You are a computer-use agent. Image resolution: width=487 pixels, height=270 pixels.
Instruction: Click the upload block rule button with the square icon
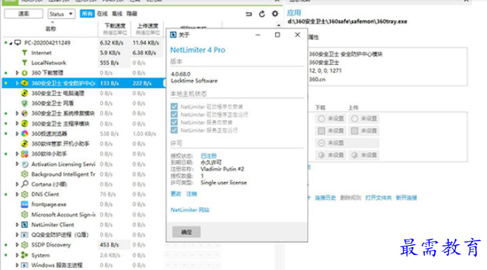pos(363,131)
